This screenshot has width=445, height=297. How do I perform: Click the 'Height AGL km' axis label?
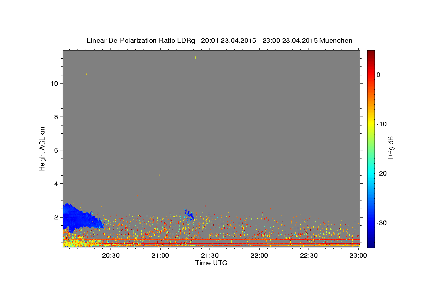click(42, 148)
